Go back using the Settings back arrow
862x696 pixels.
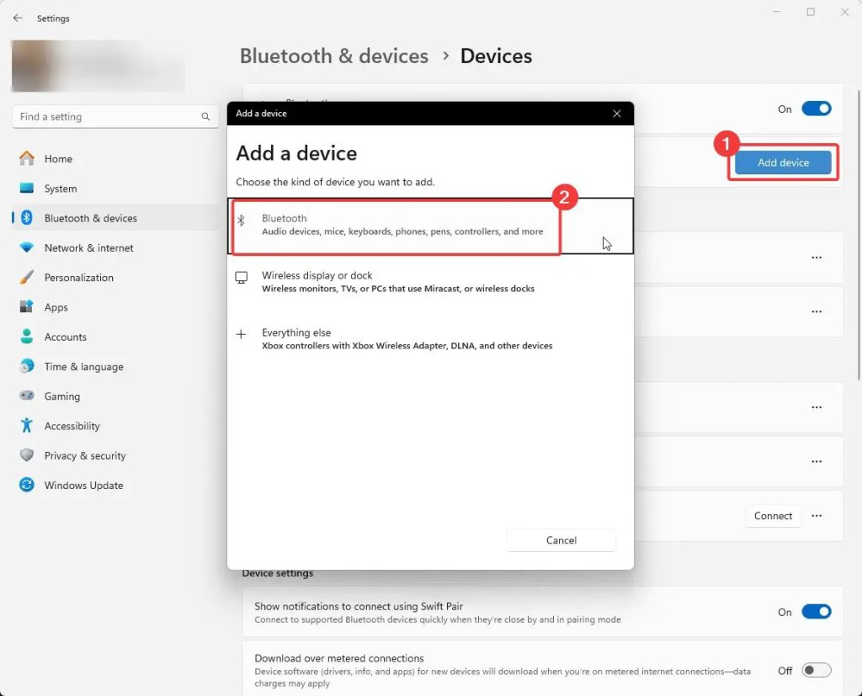(x=18, y=19)
